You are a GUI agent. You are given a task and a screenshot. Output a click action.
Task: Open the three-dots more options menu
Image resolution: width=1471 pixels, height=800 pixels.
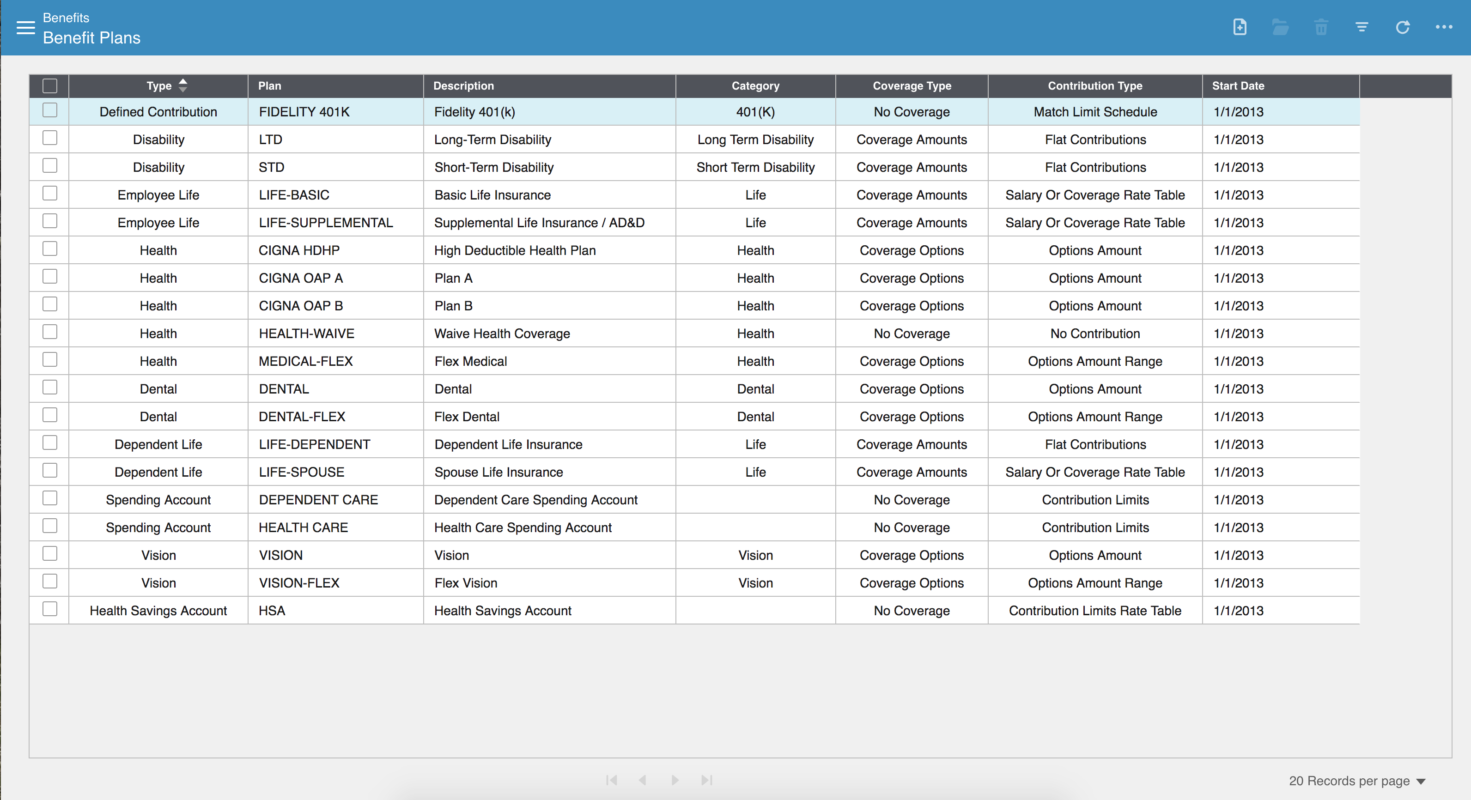[x=1444, y=27]
